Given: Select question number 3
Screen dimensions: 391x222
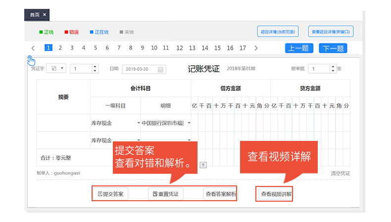Looking at the screenshot, I should coord(72,47).
